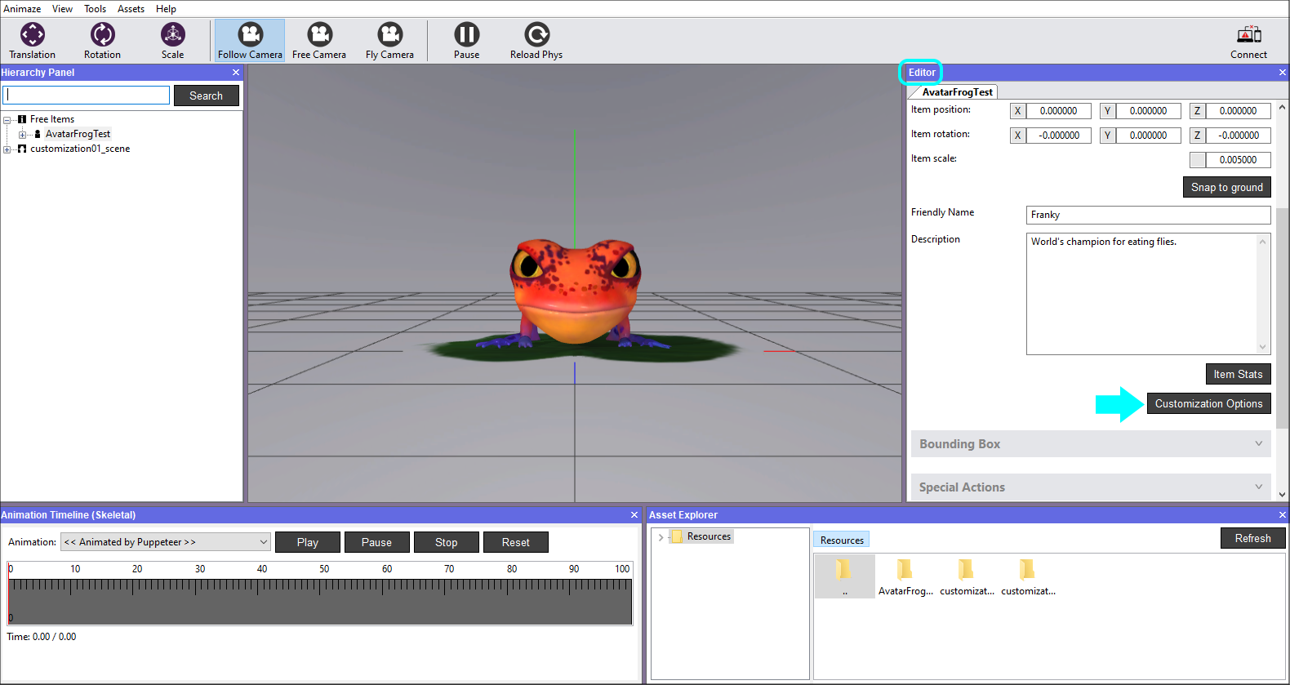Select Resources folder in asset tree
Image resolution: width=1290 pixels, height=685 pixels.
(x=709, y=536)
